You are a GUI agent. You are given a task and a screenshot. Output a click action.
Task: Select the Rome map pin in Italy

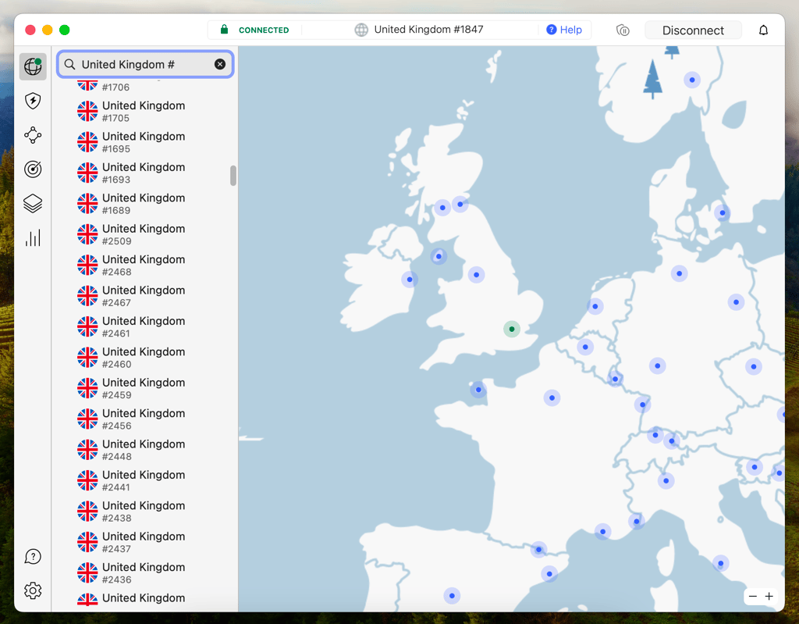point(720,563)
